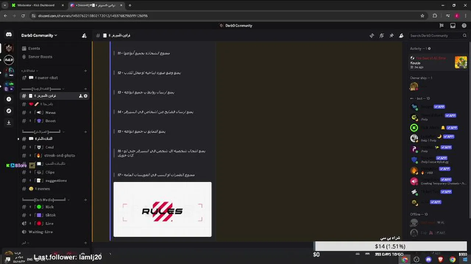471x264 pixels.
Task: Open the Cmd channel
Action: (53, 147)
